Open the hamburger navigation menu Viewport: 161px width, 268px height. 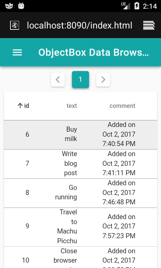pyautogui.click(x=17, y=53)
